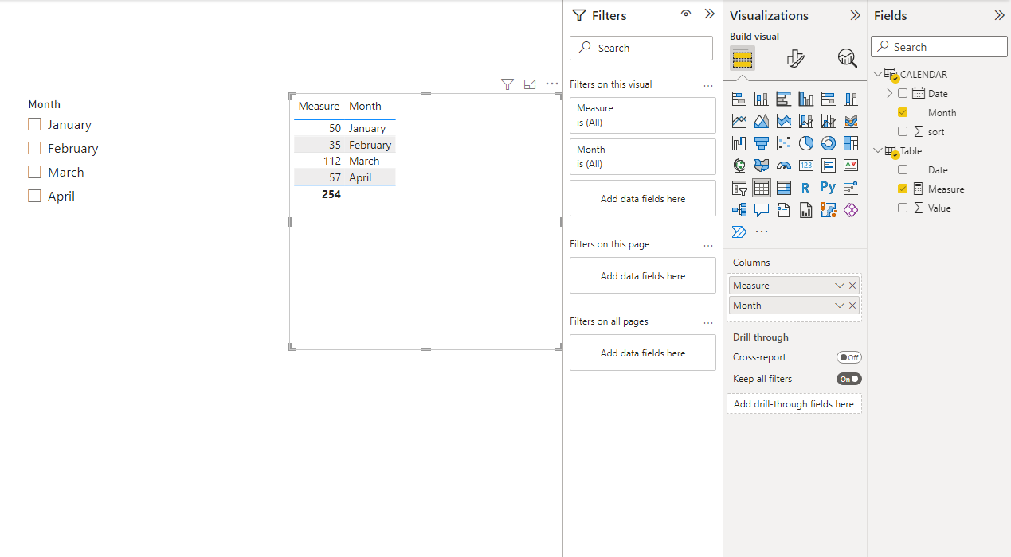The height and width of the screenshot is (557, 1011).
Task: Select the pie chart visual
Action: 806,143
